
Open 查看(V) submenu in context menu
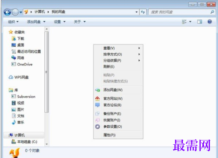(x=118, y=48)
